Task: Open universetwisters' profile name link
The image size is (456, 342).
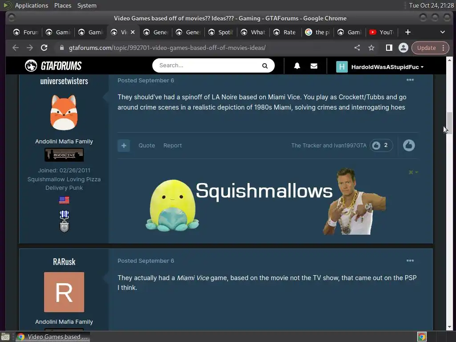Action: (64, 81)
